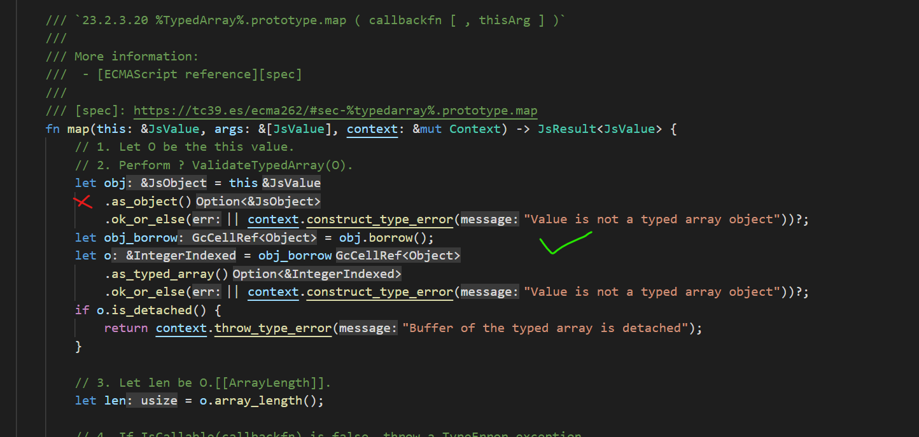The width and height of the screenshot is (919, 437).
Task: Click the comment '3. Let len be O.[[ArrayLength]].'
Action: tap(203, 383)
